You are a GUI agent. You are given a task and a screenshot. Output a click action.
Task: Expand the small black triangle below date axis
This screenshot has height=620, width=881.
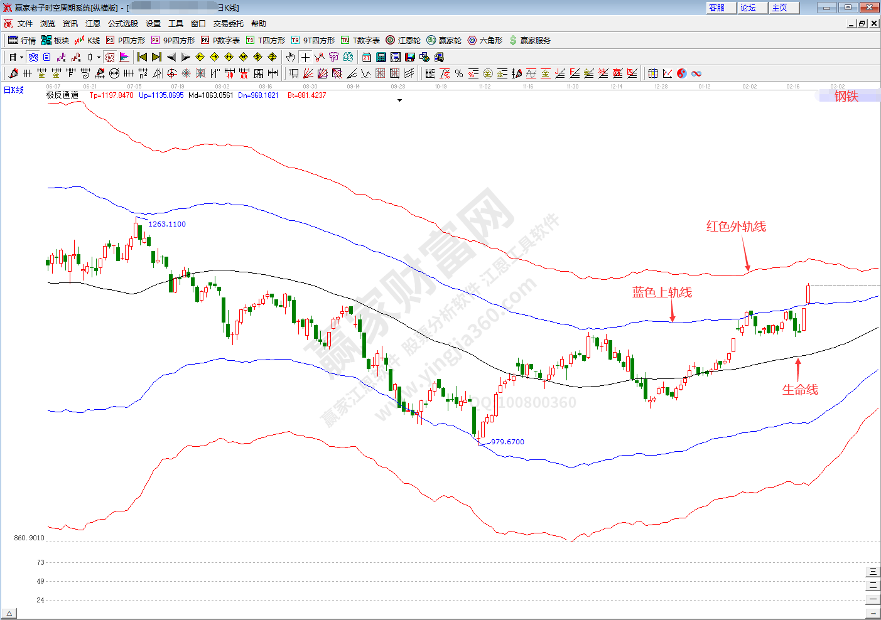(399, 100)
